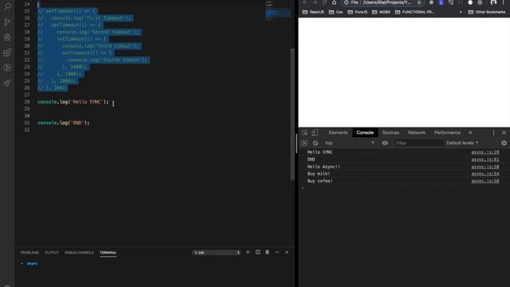
Task: Activate DevTools inspect element picker
Action: (304, 133)
